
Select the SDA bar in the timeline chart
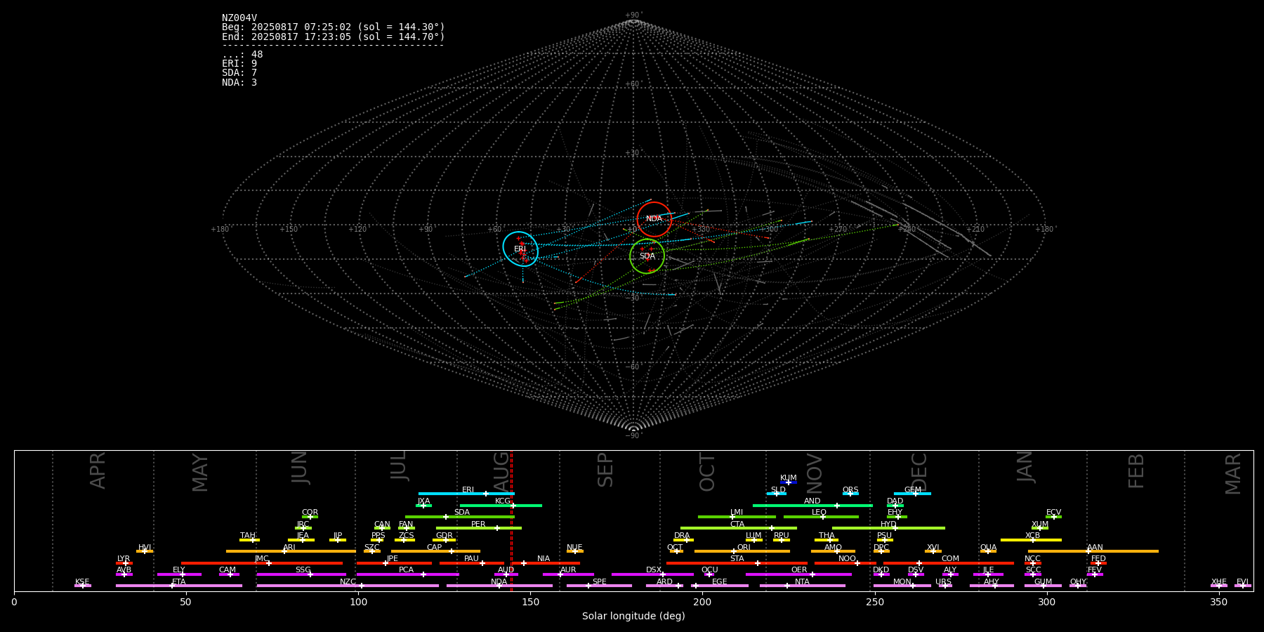click(x=460, y=517)
